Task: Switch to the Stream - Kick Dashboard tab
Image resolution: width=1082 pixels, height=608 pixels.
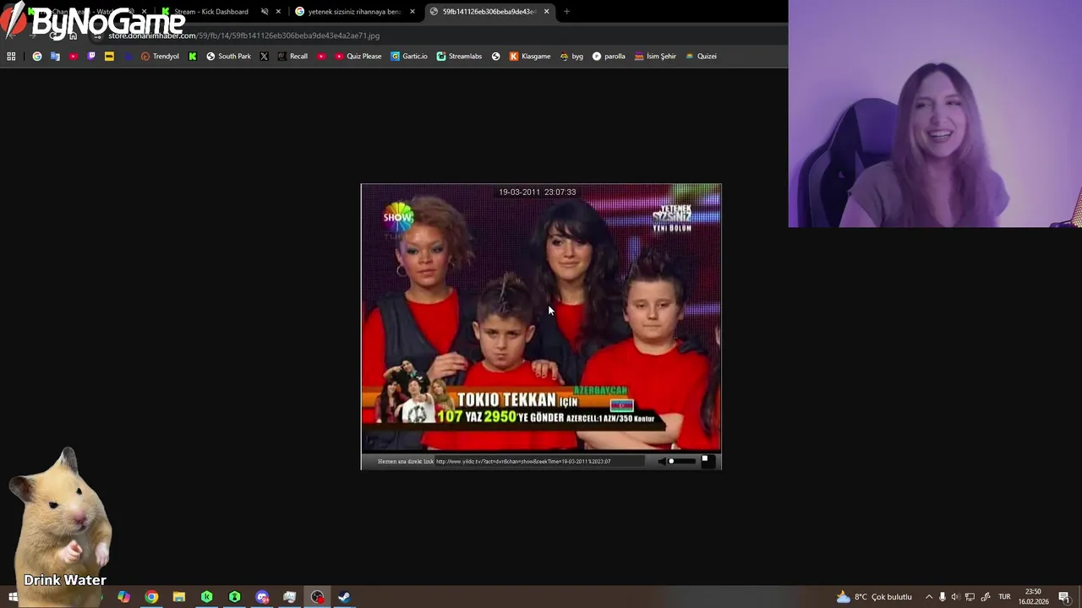Action: [x=210, y=12]
